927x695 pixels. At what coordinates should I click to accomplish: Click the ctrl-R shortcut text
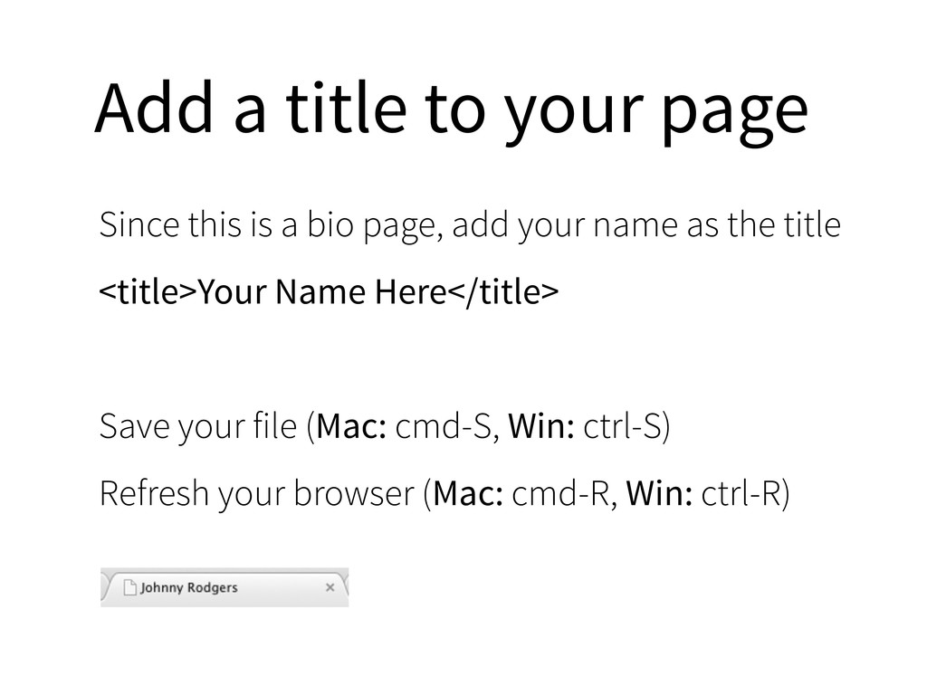(741, 494)
